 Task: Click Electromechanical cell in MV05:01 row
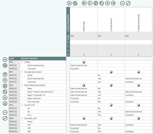click(x=84, y=65)
